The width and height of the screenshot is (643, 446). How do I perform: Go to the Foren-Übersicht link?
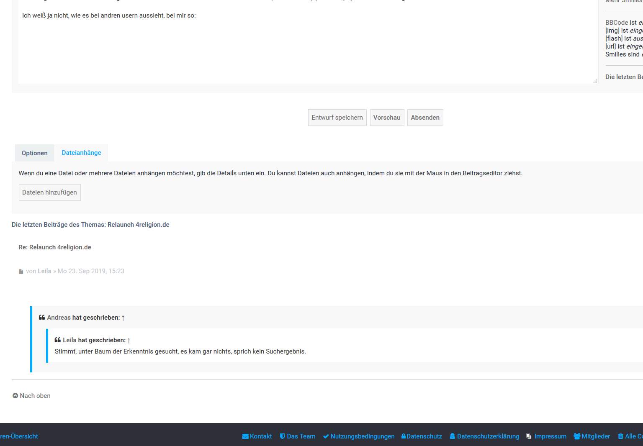pyautogui.click(x=19, y=436)
